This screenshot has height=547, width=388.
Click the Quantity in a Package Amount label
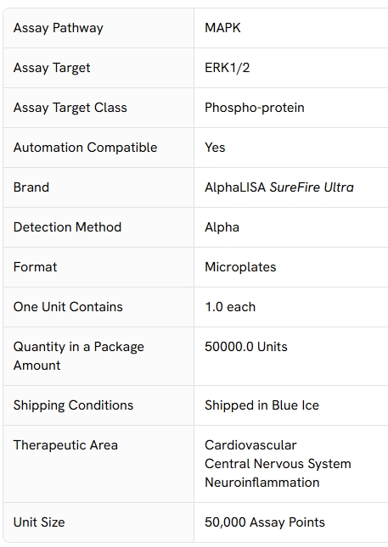click(x=79, y=356)
